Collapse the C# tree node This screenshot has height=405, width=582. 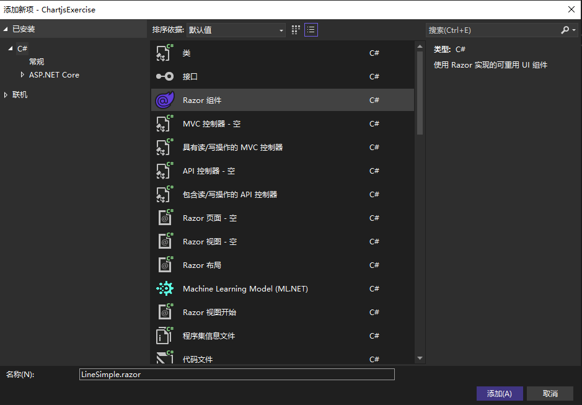pyautogui.click(x=11, y=48)
